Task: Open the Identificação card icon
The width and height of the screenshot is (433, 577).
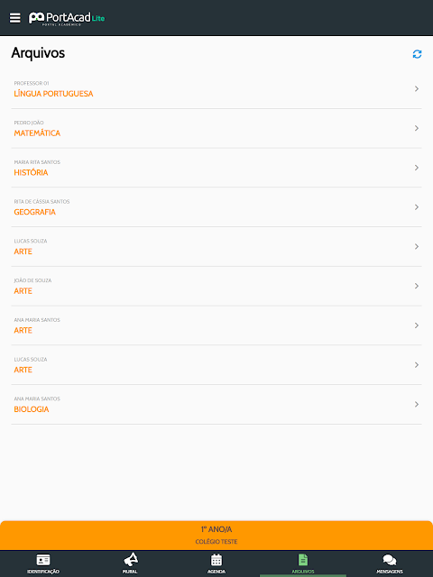Action: click(x=43, y=560)
